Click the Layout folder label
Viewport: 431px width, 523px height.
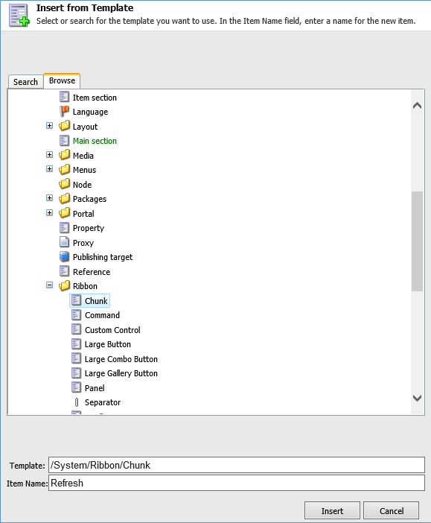[85, 127]
